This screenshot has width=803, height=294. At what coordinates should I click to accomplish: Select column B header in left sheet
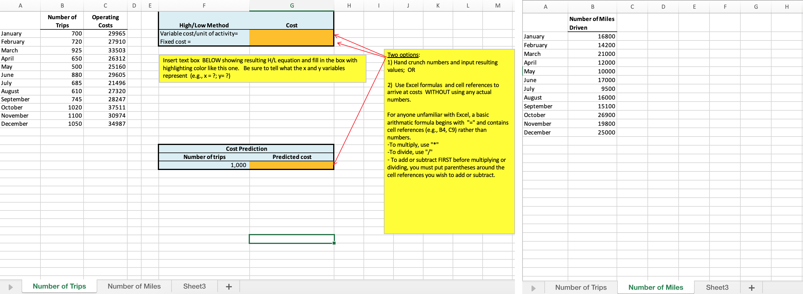62,6
